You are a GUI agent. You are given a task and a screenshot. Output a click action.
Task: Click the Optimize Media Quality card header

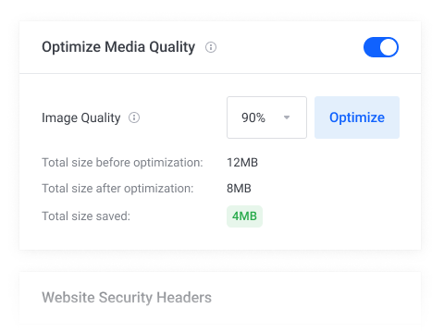220,47
